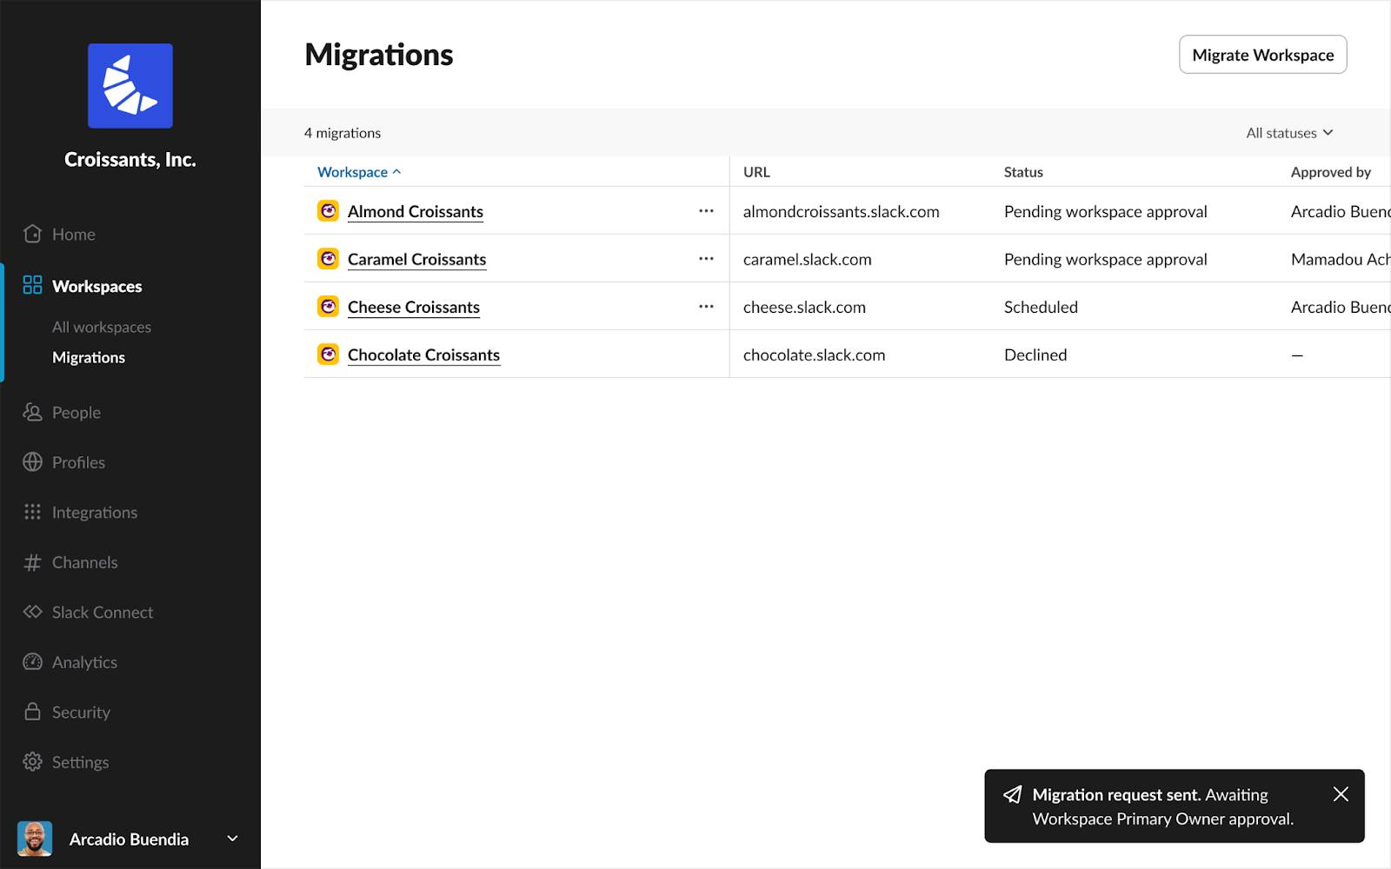Click the People icon in sidebar
This screenshot has height=869, width=1391.
(x=32, y=412)
